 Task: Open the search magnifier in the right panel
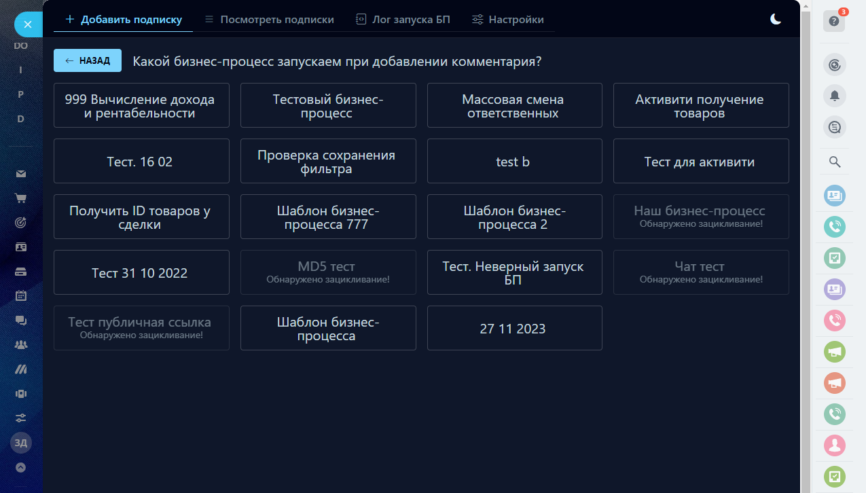(x=835, y=162)
